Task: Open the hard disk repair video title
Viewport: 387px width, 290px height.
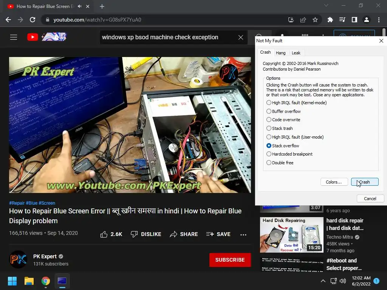Action: (345, 224)
